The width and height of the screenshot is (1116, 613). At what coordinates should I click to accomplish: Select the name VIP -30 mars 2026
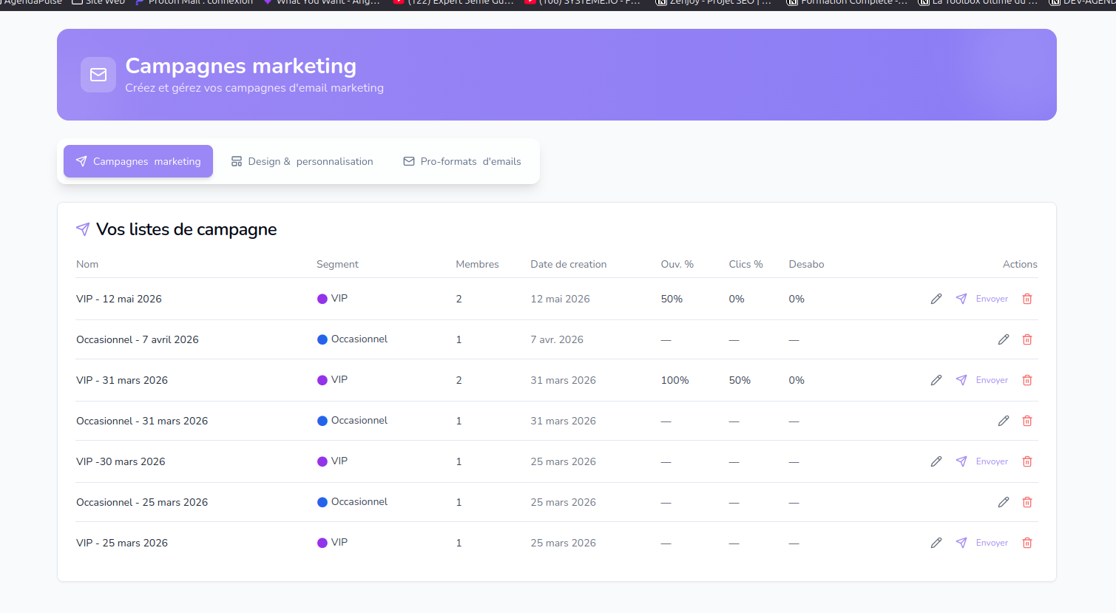[x=121, y=461]
